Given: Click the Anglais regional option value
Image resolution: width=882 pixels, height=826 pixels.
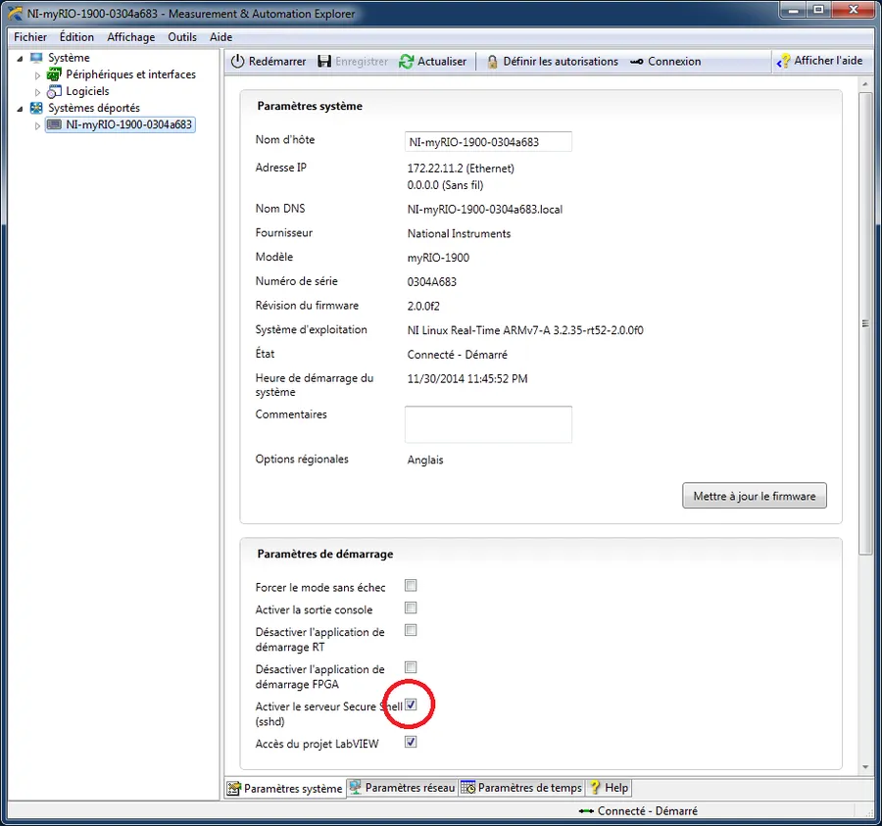Looking at the screenshot, I should [x=424, y=460].
